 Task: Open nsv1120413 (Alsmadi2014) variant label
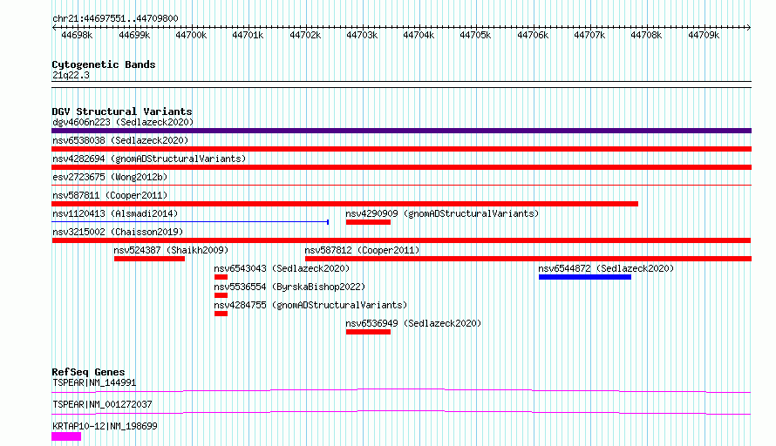pos(115,213)
